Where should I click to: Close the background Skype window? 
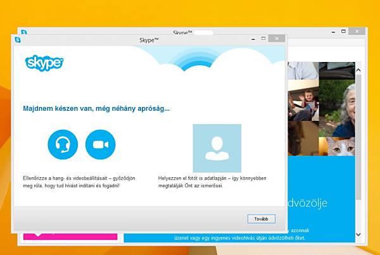click(357, 31)
